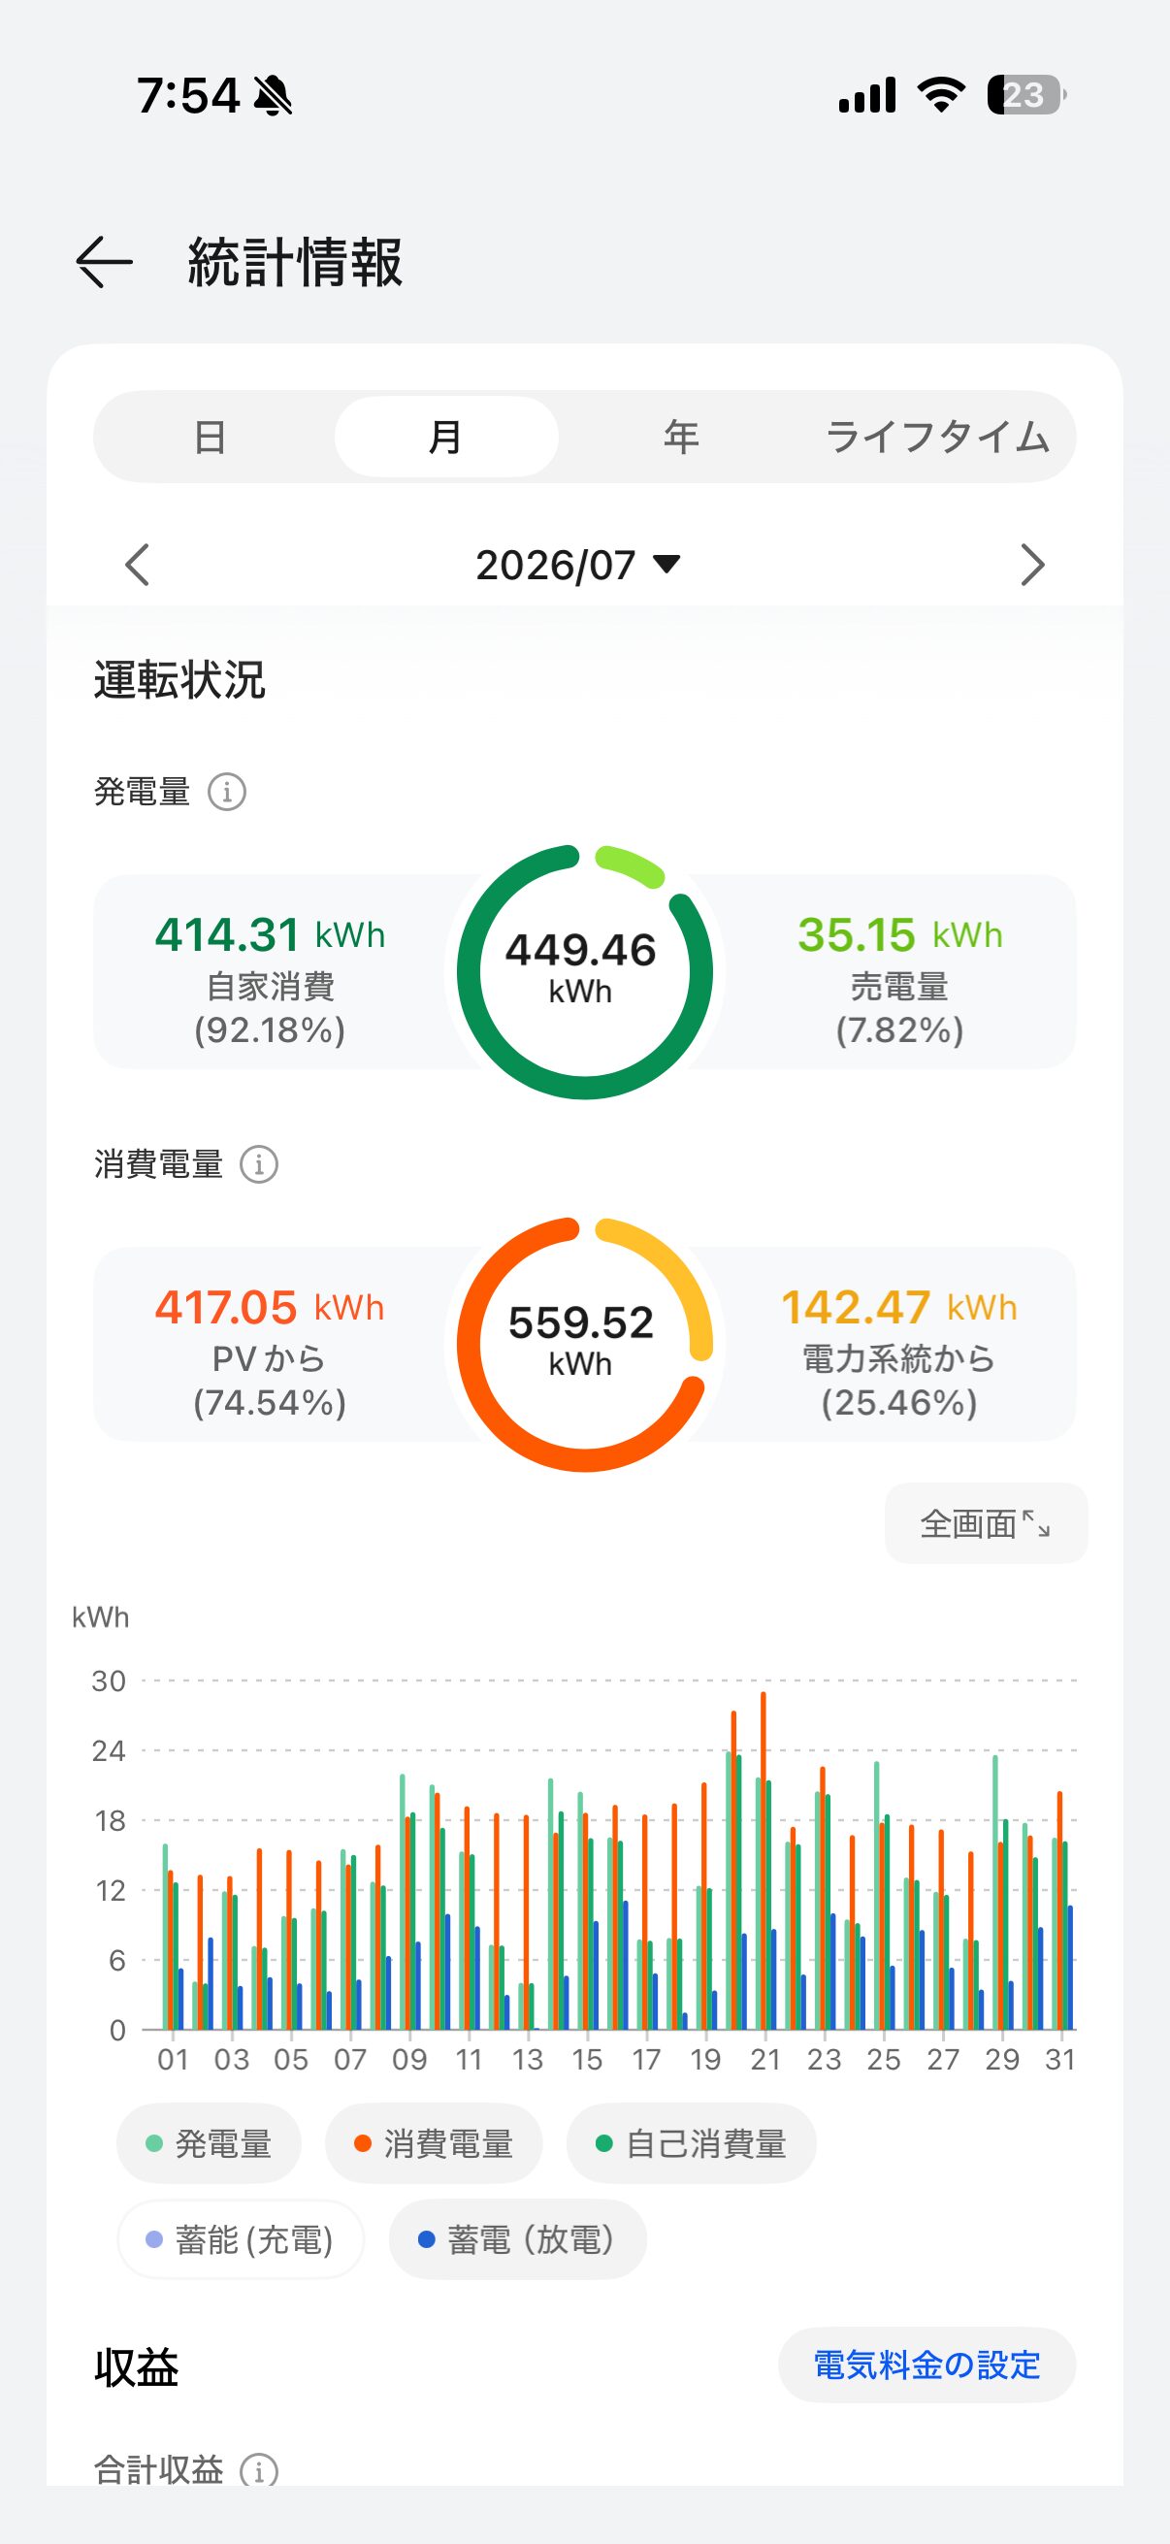Tap bars for day 09 in chart
The height and width of the screenshot is (2544, 1170).
(x=409, y=1902)
